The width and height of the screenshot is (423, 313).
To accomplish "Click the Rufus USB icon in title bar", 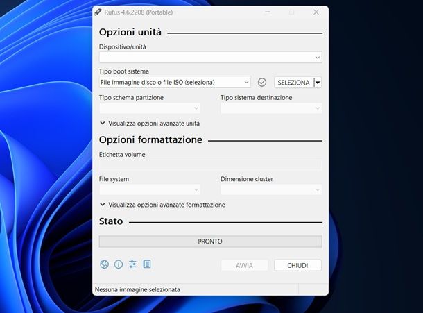I will click(x=98, y=12).
